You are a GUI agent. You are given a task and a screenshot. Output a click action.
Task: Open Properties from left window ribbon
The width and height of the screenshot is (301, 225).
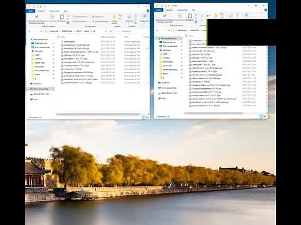pos(129,18)
